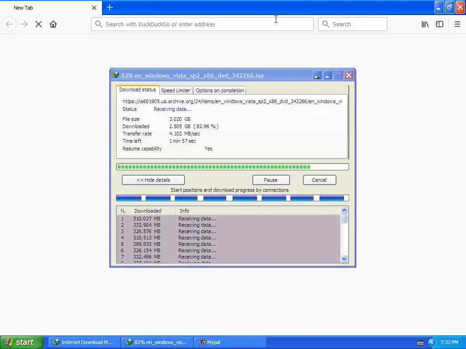Viewport: 466px width, 349px height.
Task: Open the browser Home page icon
Action: coord(53,24)
